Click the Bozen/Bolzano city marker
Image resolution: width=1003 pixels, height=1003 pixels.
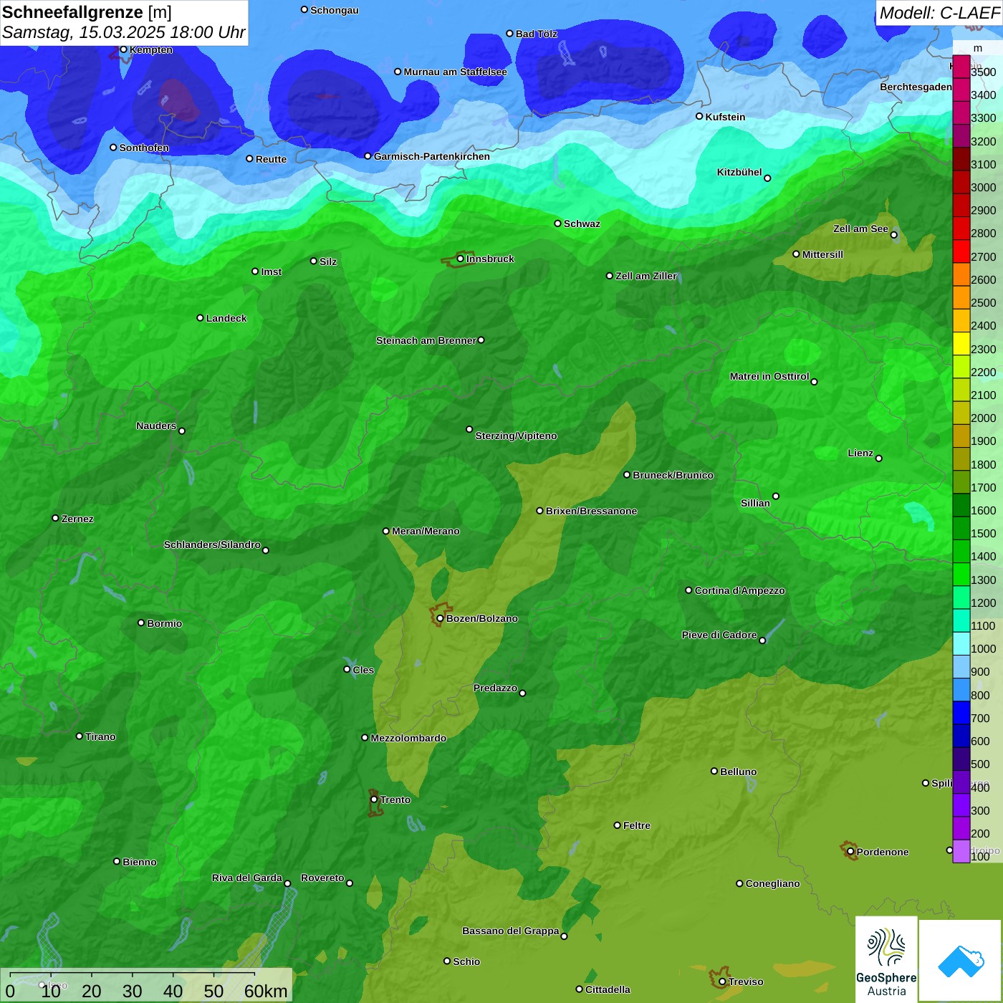(441, 618)
